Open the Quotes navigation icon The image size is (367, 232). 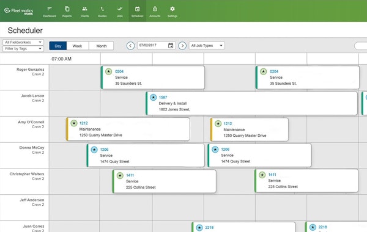pos(102,11)
